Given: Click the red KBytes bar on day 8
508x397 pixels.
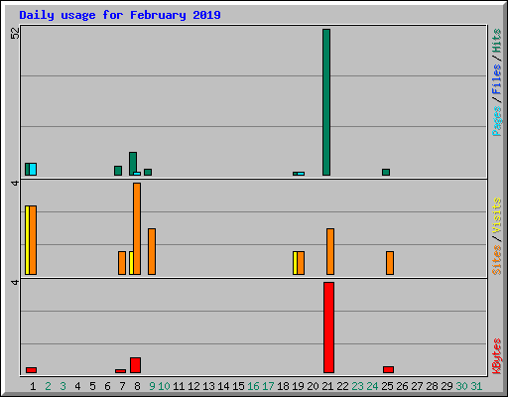Looking at the screenshot, I should click(135, 365).
